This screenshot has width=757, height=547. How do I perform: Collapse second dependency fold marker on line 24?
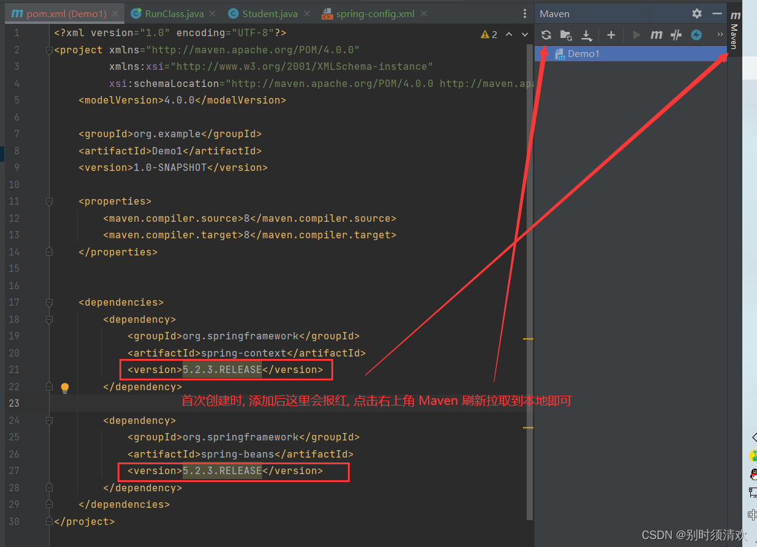[49, 421]
